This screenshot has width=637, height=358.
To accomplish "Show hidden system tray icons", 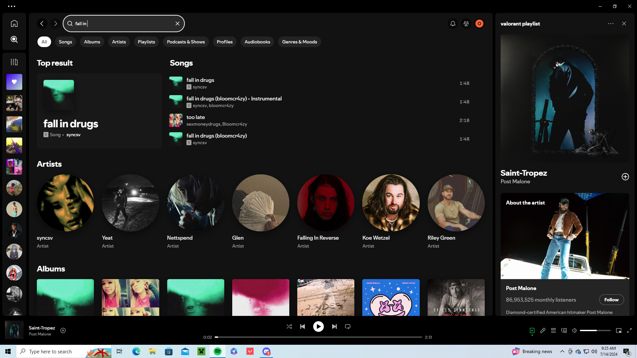I will pyautogui.click(x=562, y=351).
